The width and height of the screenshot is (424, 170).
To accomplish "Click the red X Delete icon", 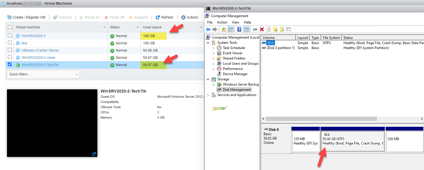I will pyautogui.click(x=262, y=29).
